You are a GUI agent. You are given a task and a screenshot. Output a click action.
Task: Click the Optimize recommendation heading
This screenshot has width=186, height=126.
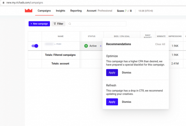coord(112,56)
